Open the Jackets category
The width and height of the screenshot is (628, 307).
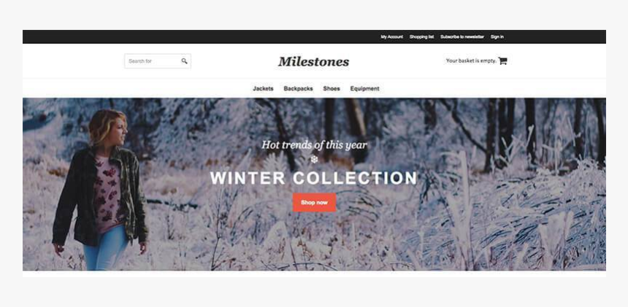263,89
